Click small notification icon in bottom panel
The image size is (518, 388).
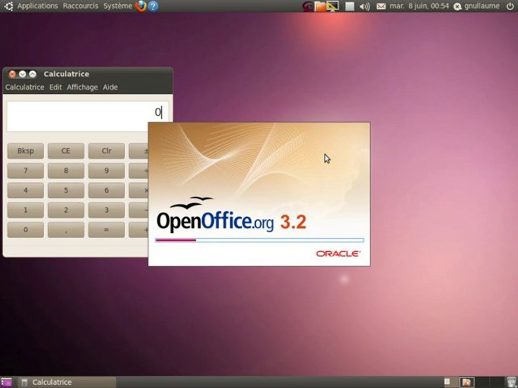447,382
